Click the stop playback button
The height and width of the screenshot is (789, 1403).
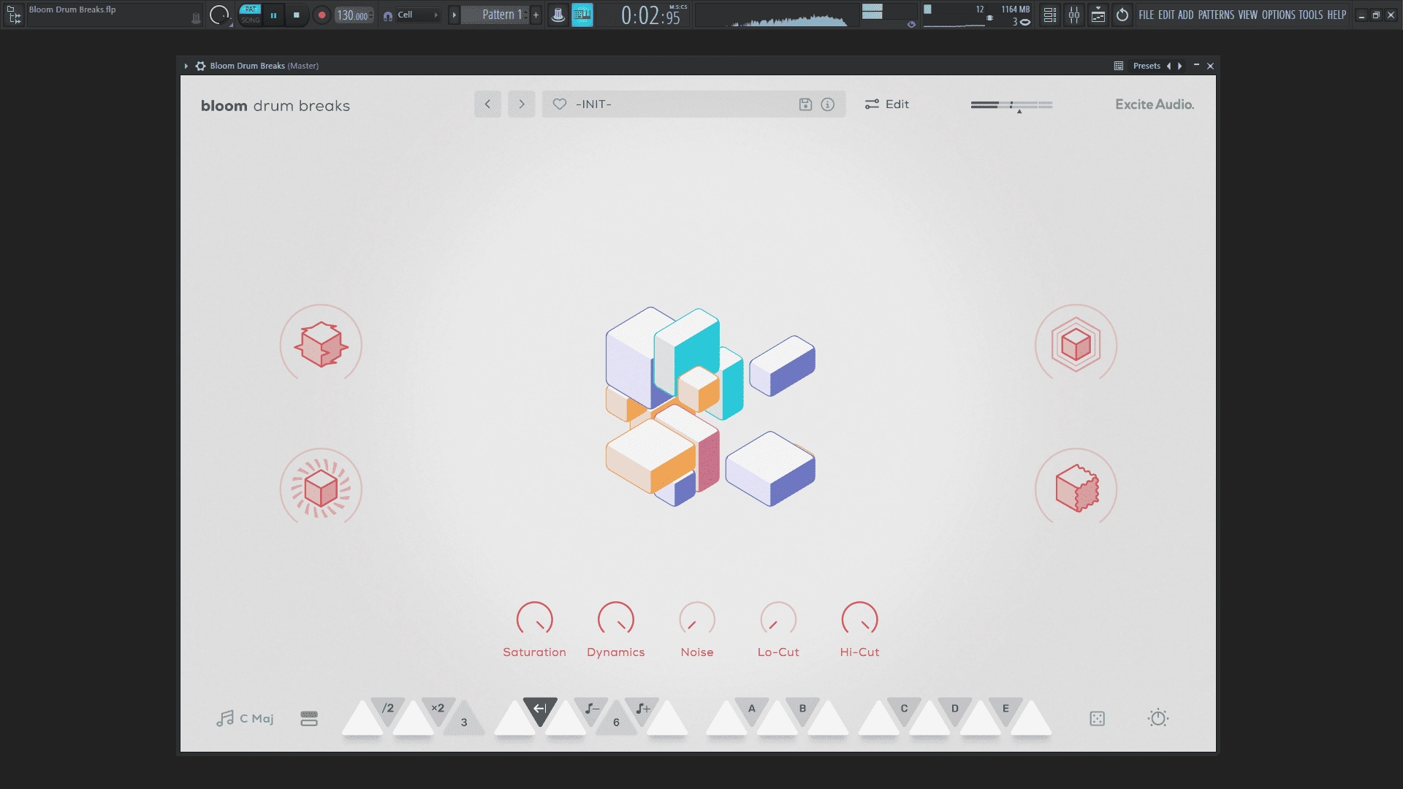click(x=296, y=15)
